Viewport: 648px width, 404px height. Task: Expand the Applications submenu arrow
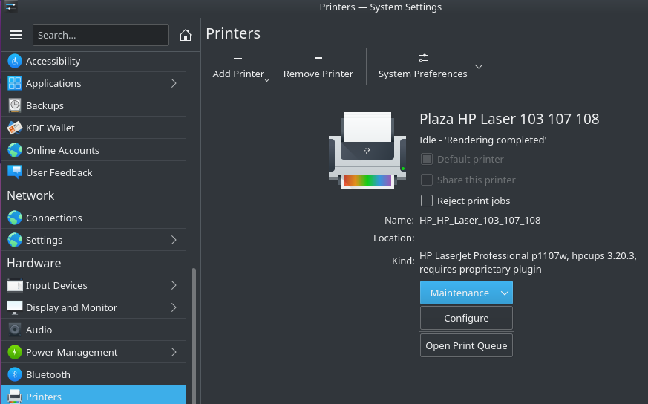coord(174,83)
